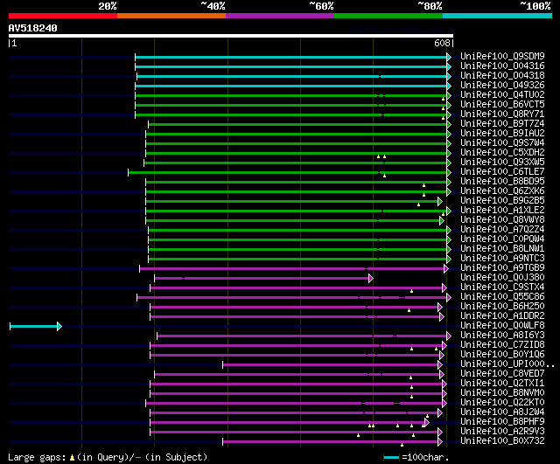Click the UniRef100_O04318 label
This screenshot has width=560, height=464.
502,76
